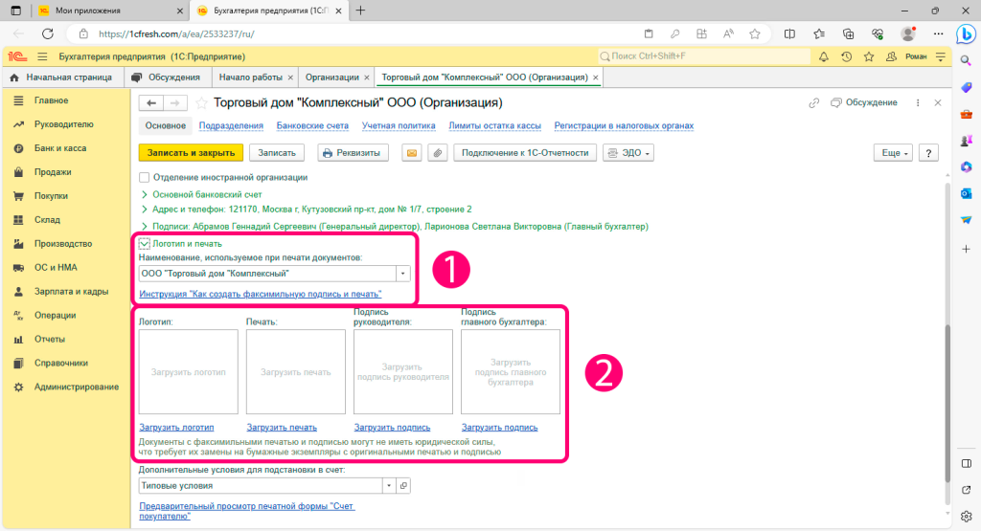Open Администрирование section in sidebar
The width and height of the screenshot is (981, 531).
76,387
